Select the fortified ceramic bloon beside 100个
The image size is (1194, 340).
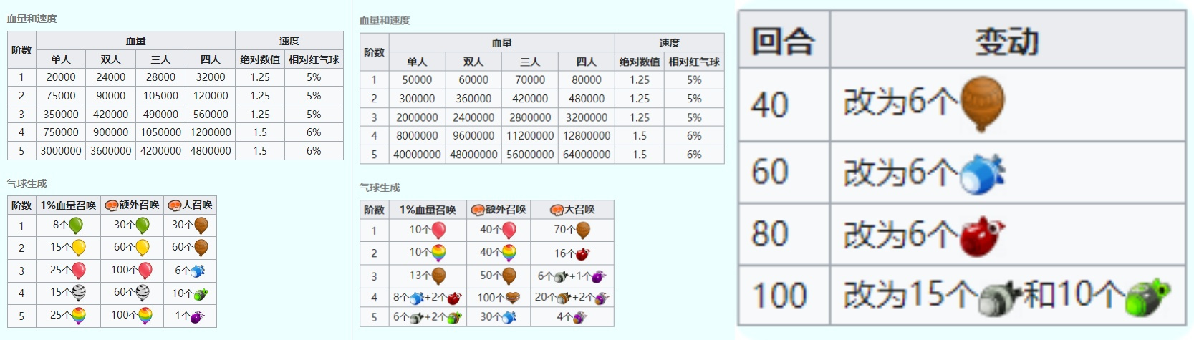[x=513, y=298]
